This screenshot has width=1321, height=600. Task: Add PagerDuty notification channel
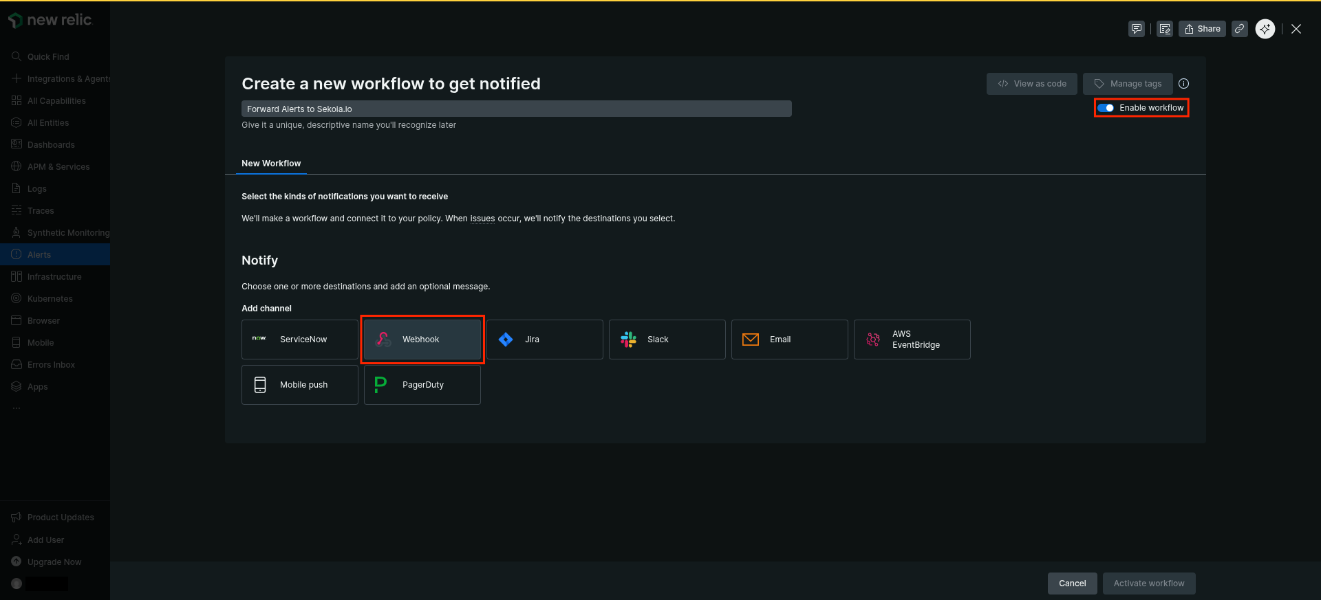coord(422,385)
